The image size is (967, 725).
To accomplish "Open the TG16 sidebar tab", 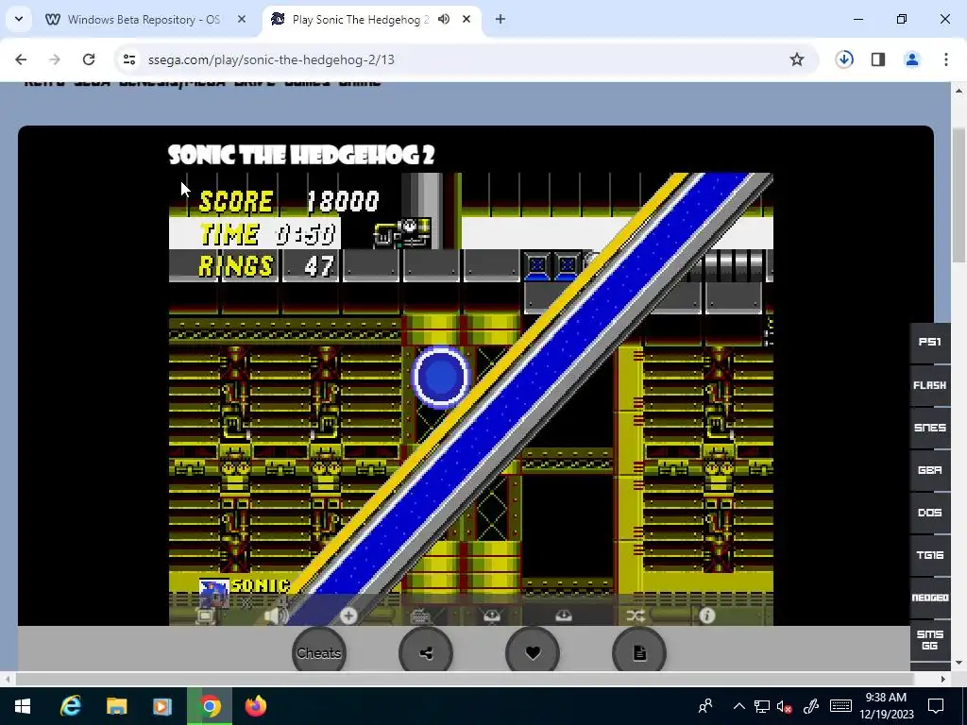I will point(930,555).
